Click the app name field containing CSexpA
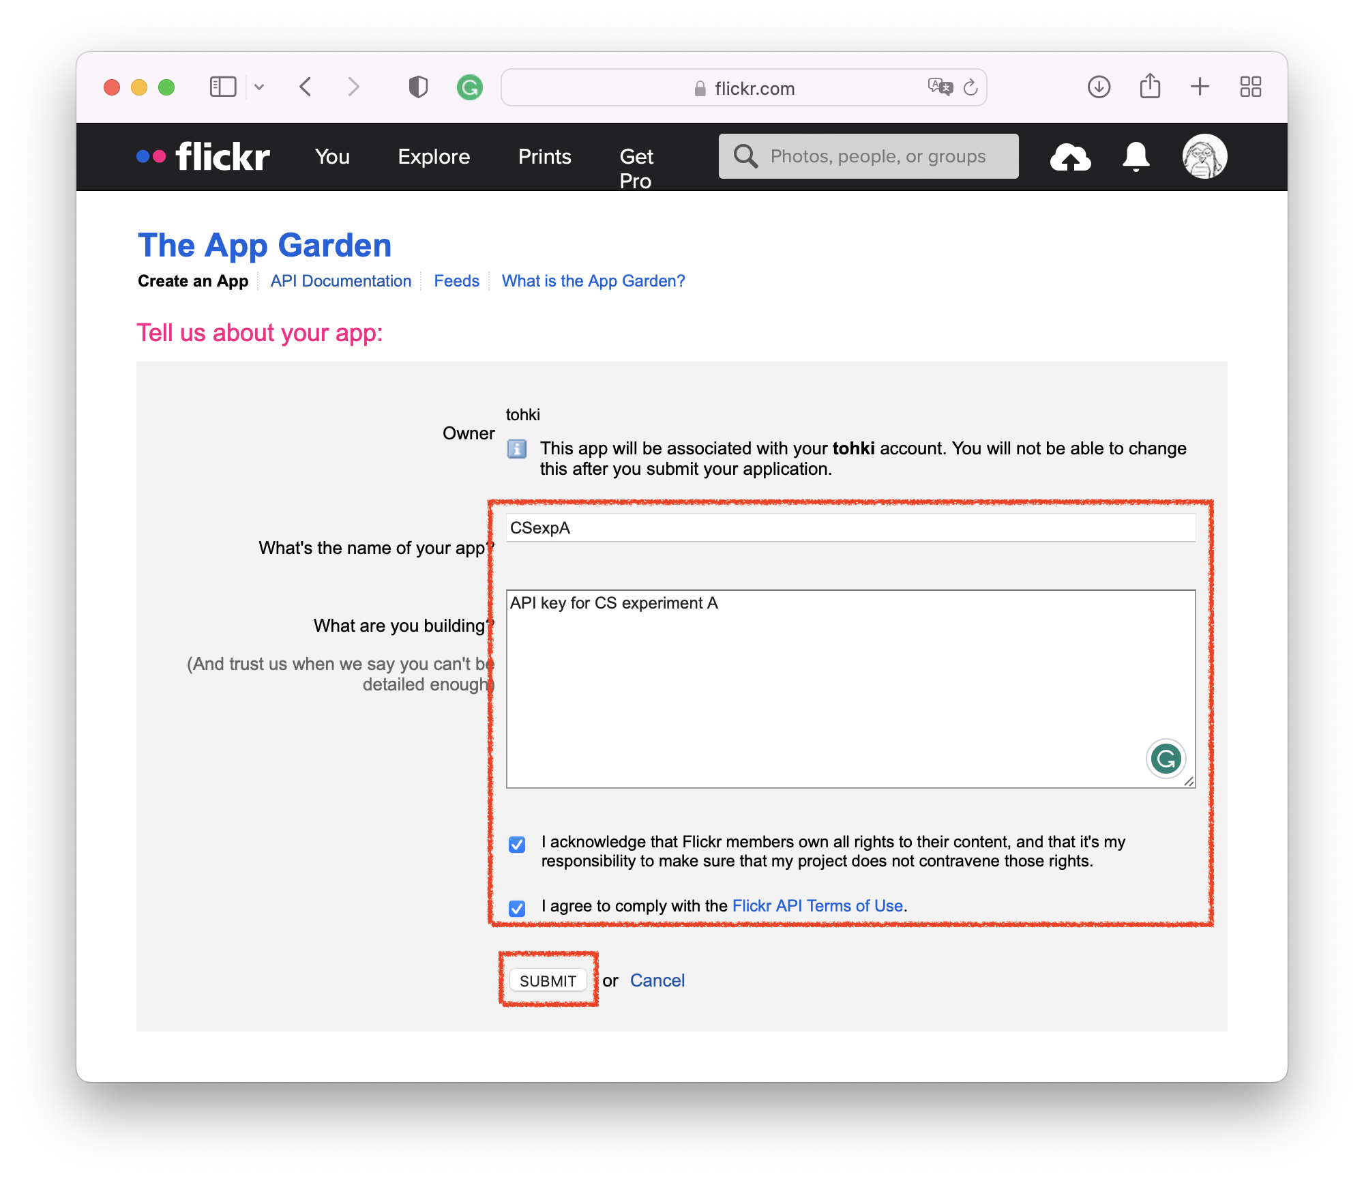Viewport: 1364px width, 1183px height. pos(850,528)
